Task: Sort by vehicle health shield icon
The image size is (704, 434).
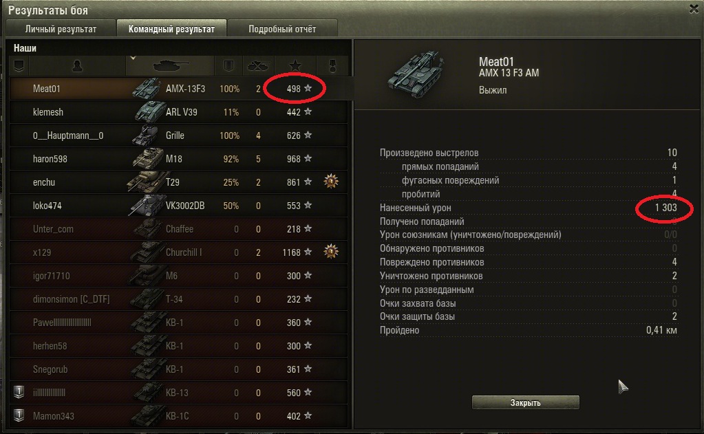Action: 228,66
